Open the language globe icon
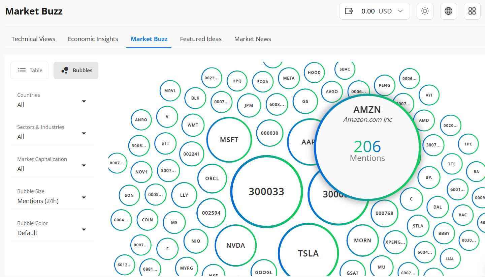The image size is (485, 277). coord(449,11)
